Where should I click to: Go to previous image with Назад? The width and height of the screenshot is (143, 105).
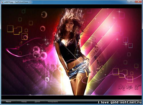(24, 102)
